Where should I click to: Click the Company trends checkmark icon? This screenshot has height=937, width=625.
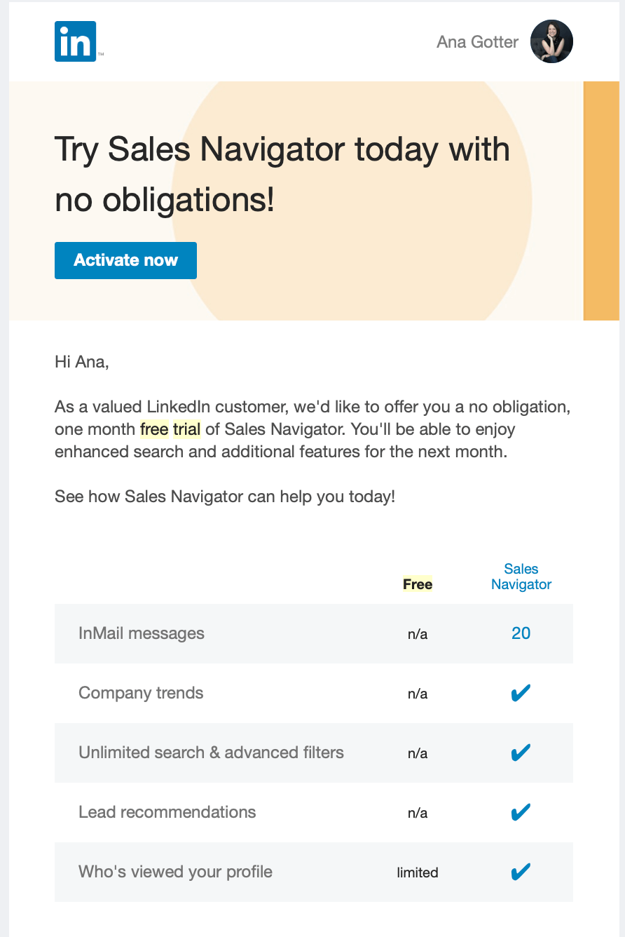pyautogui.click(x=521, y=694)
